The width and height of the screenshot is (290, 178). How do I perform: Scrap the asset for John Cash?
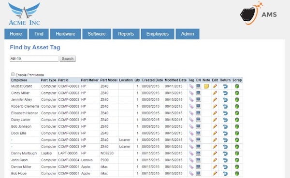(x=237, y=160)
